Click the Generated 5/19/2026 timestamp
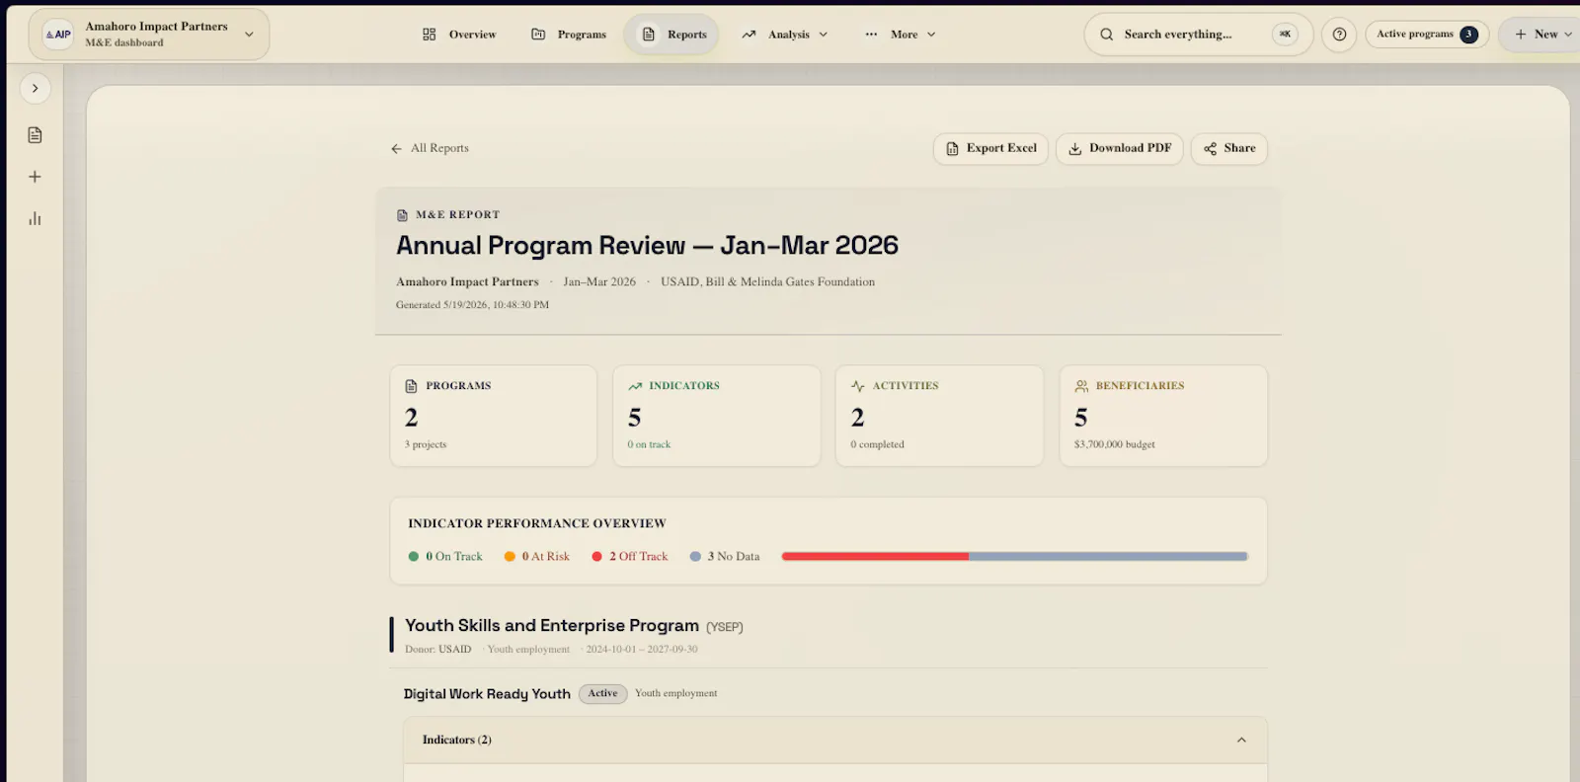1580x782 pixels. pyautogui.click(x=472, y=305)
